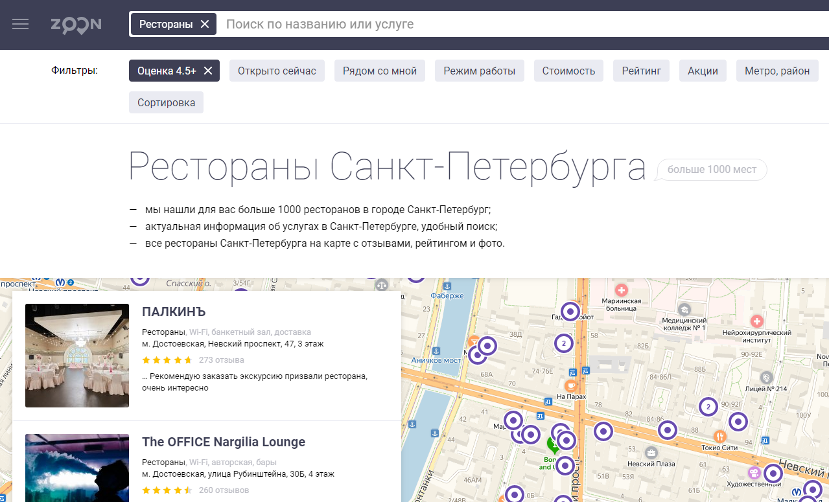Remove the Рестораны search tag
Screen dimensions: 829x502
coord(205,24)
